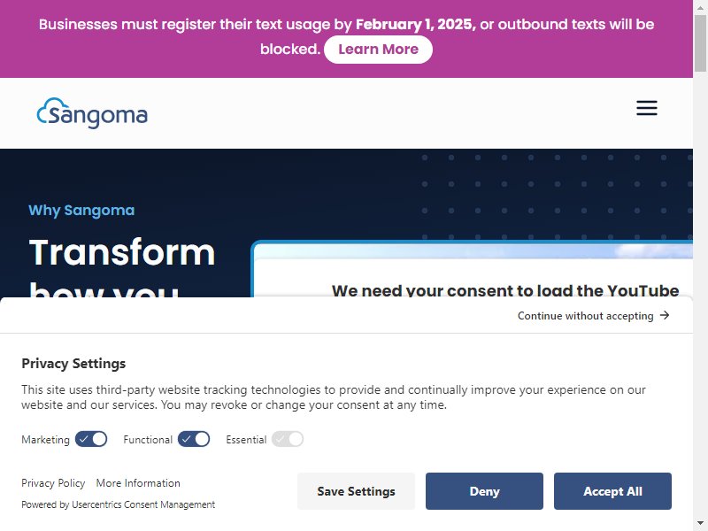Disable the Functional consent switch
The height and width of the screenshot is (531, 708).
pos(194,439)
